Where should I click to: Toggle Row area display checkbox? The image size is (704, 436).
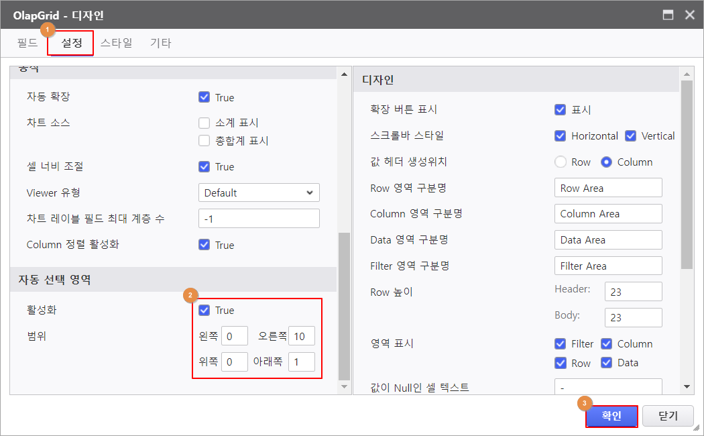561,363
